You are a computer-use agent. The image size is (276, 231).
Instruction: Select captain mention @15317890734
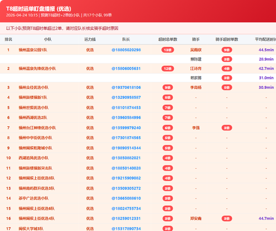pyautogui.click(x=126, y=229)
